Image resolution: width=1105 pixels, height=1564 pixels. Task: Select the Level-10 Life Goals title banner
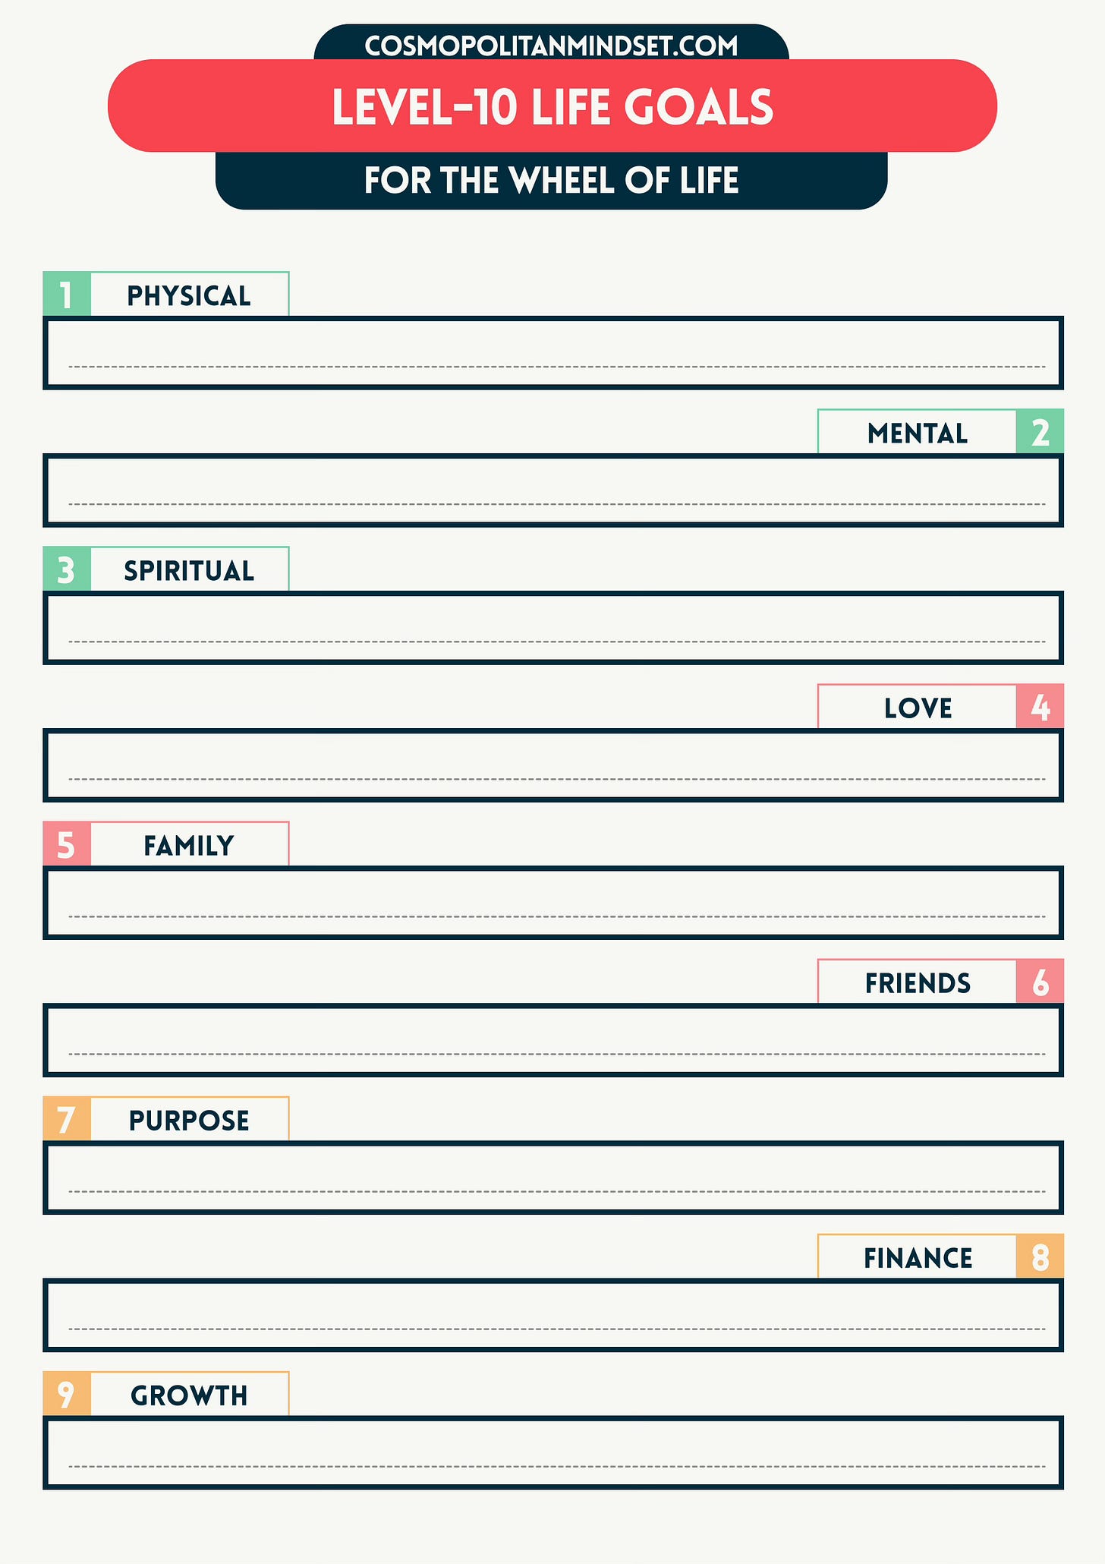pyautogui.click(x=552, y=106)
